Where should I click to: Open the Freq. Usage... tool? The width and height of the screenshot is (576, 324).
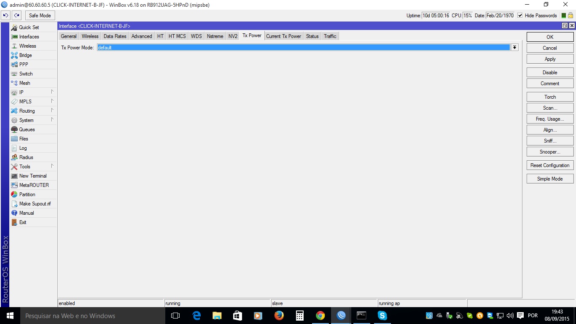[550, 119]
